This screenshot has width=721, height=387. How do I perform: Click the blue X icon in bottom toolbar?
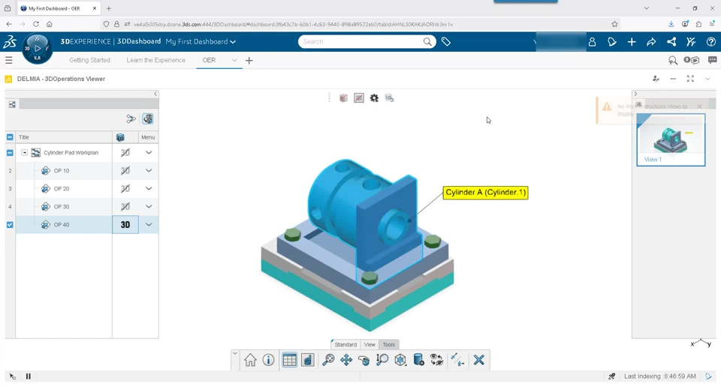pos(478,360)
